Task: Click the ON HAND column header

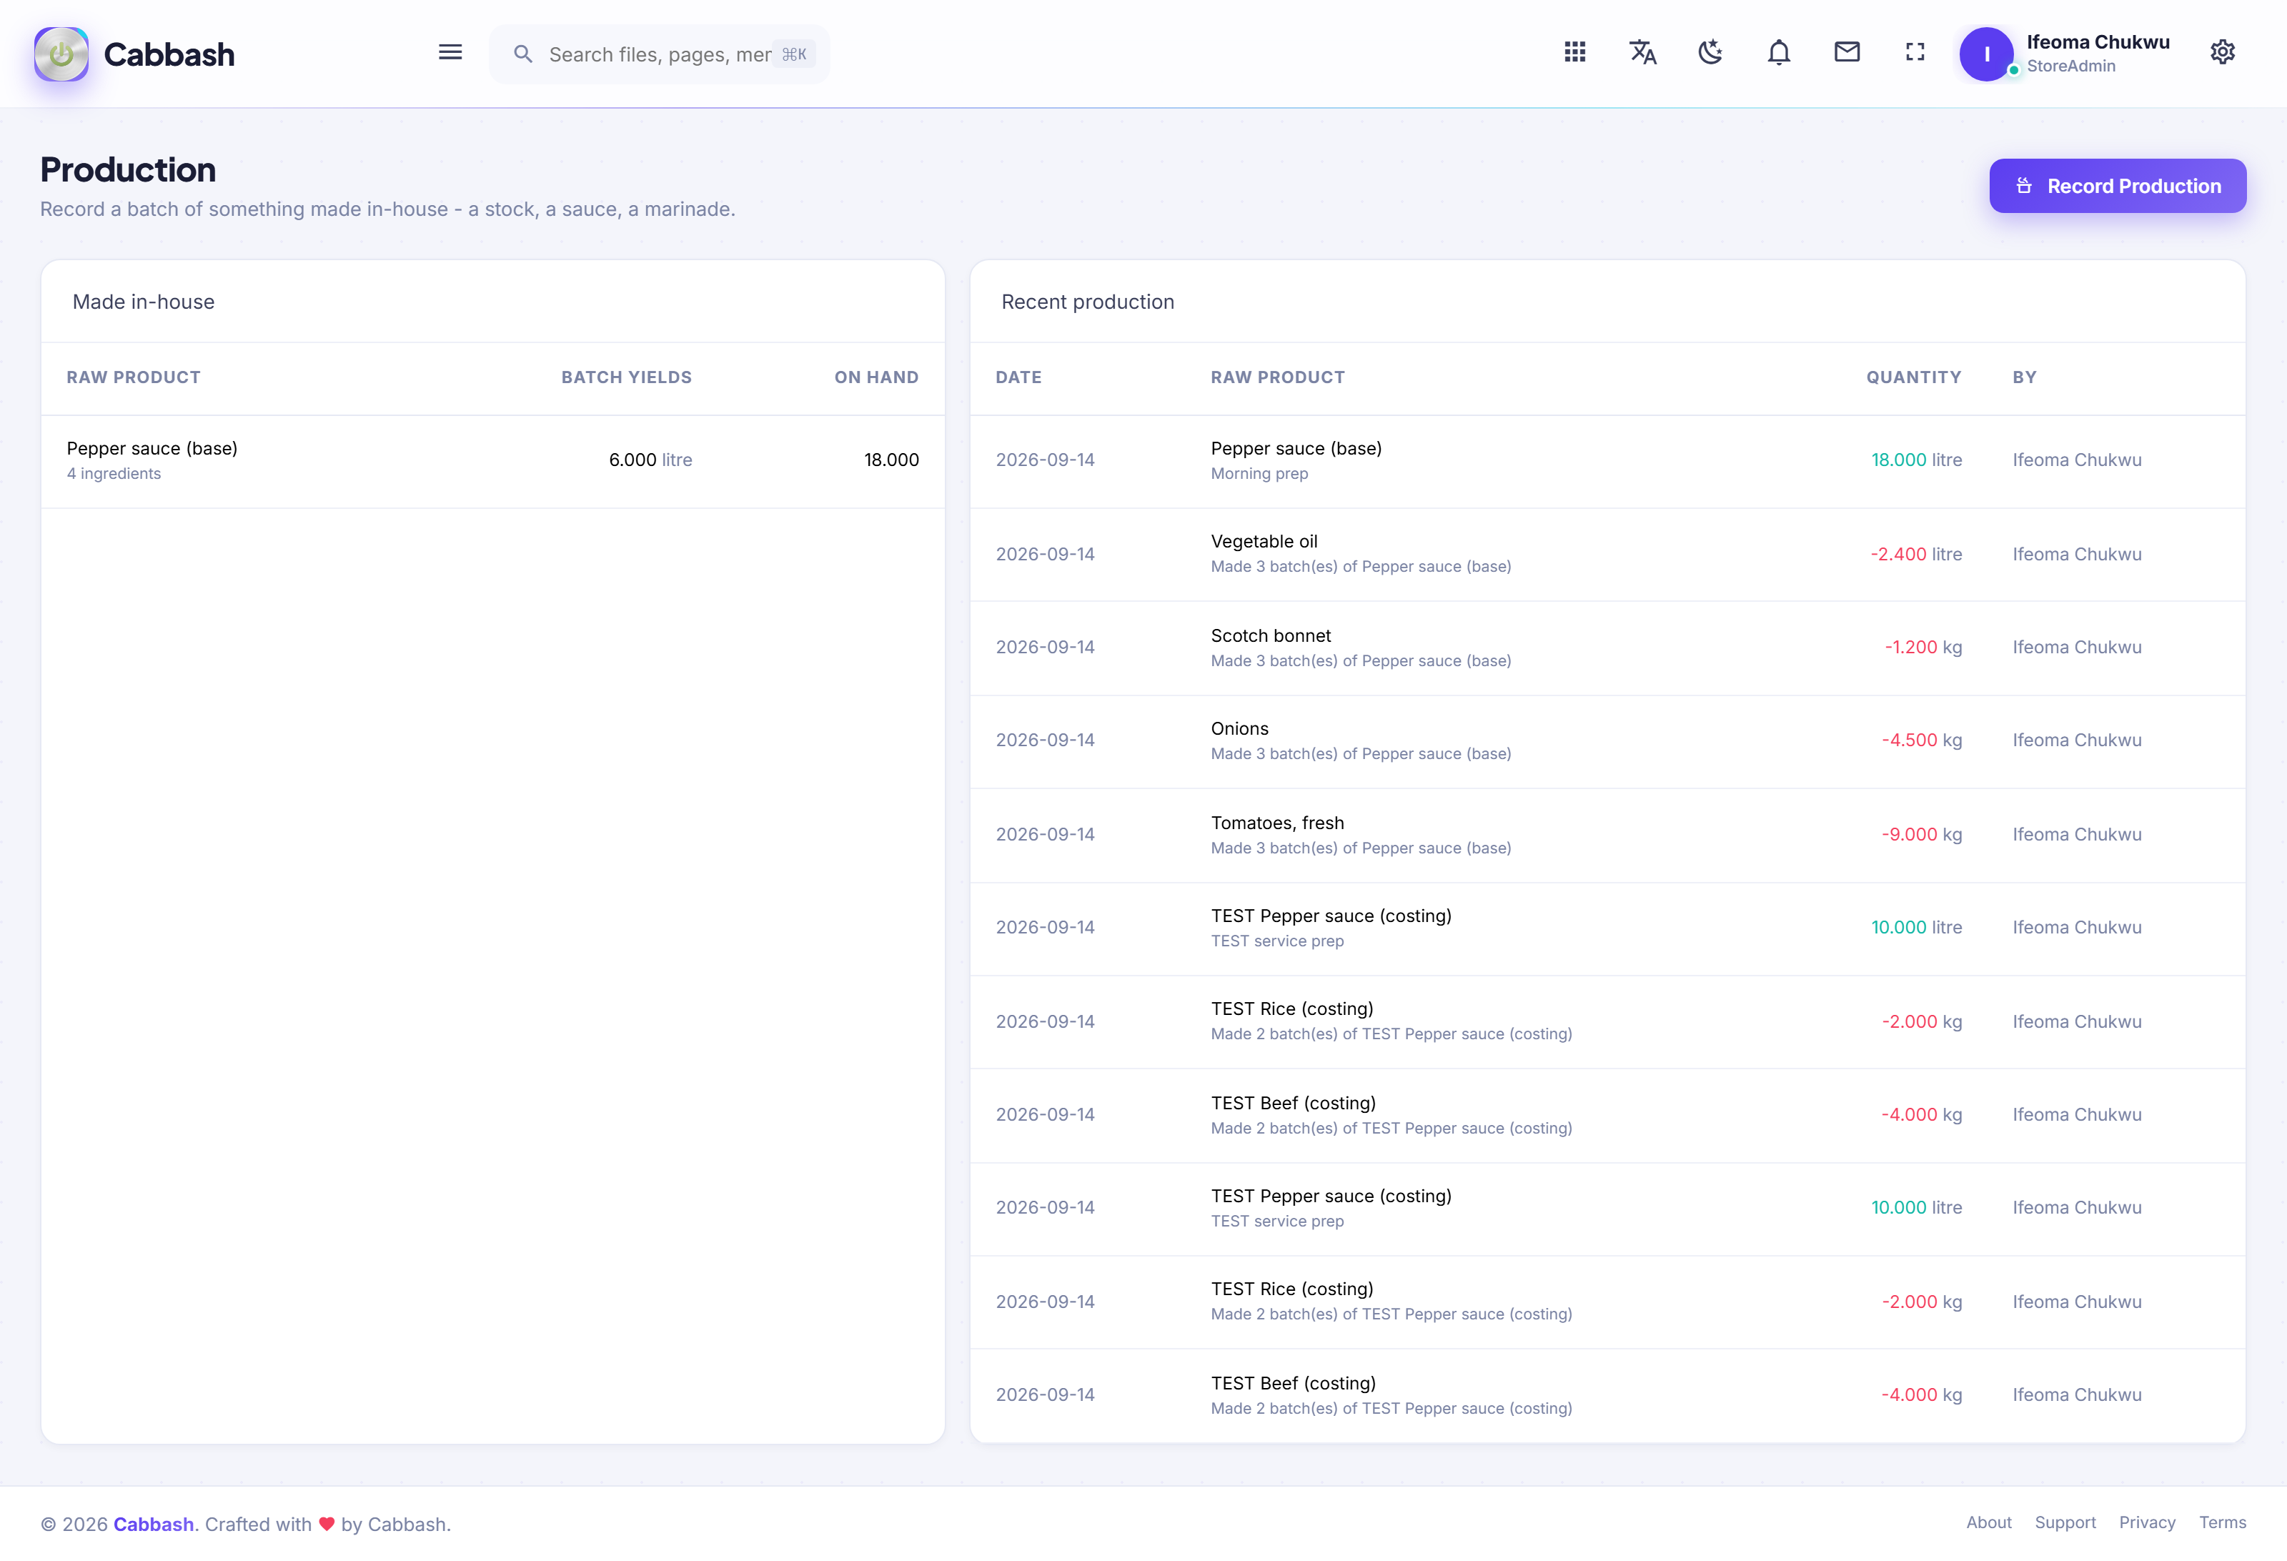Action: [875, 377]
